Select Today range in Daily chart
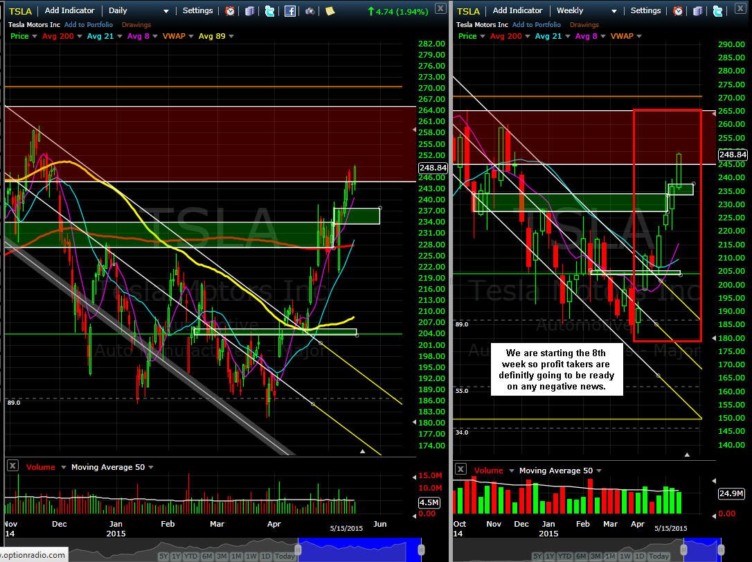Image resolution: width=752 pixels, height=562 pixels. pos(285,556)
